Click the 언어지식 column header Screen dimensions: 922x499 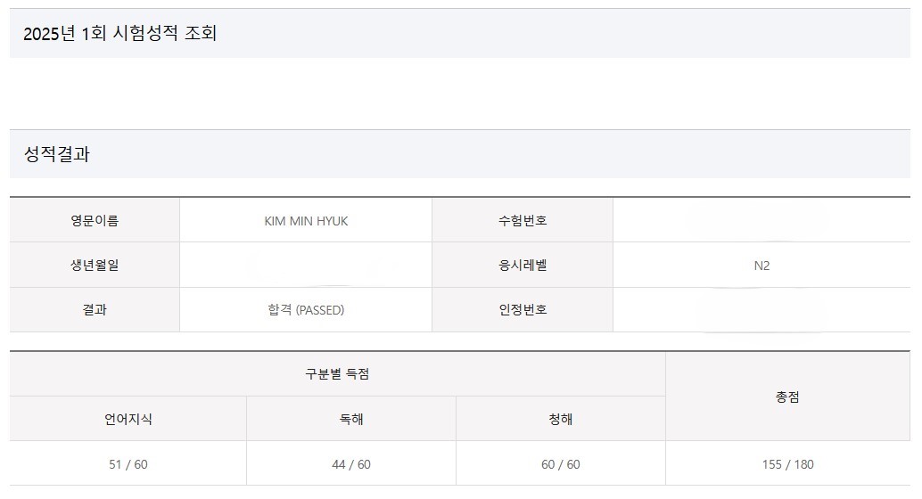coord(128,419)
